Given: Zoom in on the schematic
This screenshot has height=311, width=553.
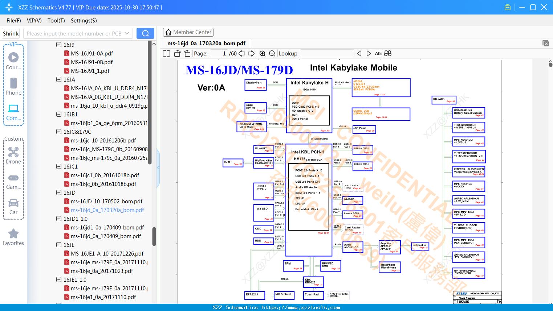Looking at the screenshot, I should (263, 54).
